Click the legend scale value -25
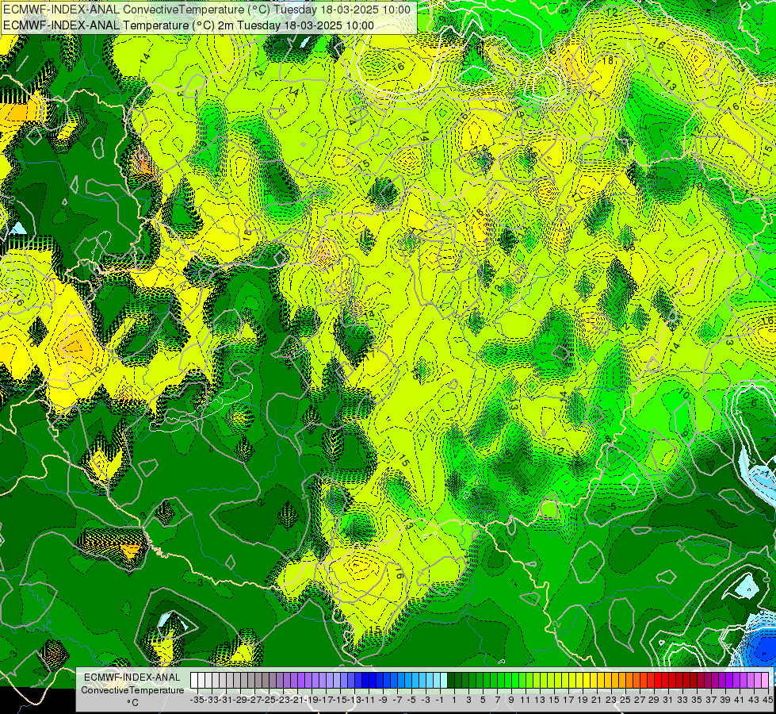 coord(268,701)
